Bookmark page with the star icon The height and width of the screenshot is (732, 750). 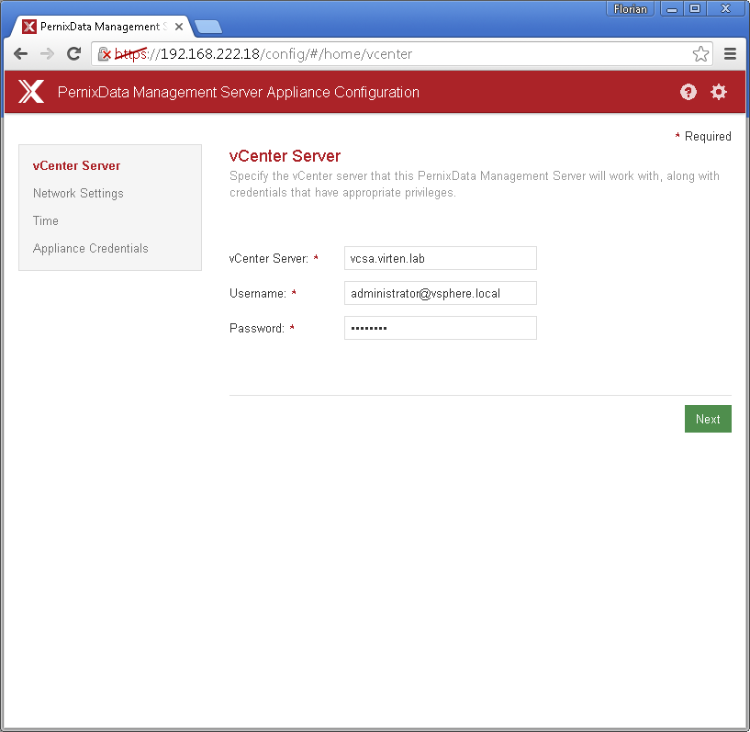[700, 54]
